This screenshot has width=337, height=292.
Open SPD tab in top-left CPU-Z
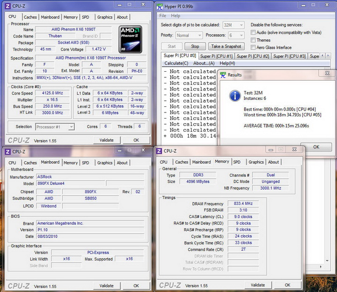[85, 17]
